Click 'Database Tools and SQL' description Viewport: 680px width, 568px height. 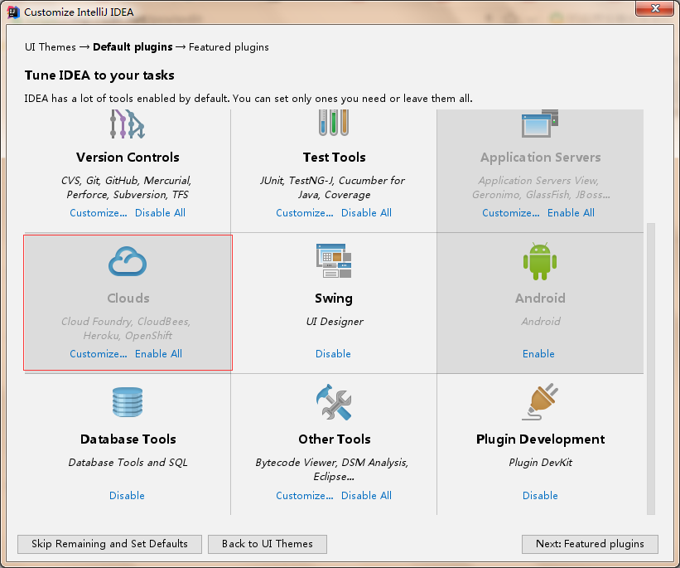point(128,463)
